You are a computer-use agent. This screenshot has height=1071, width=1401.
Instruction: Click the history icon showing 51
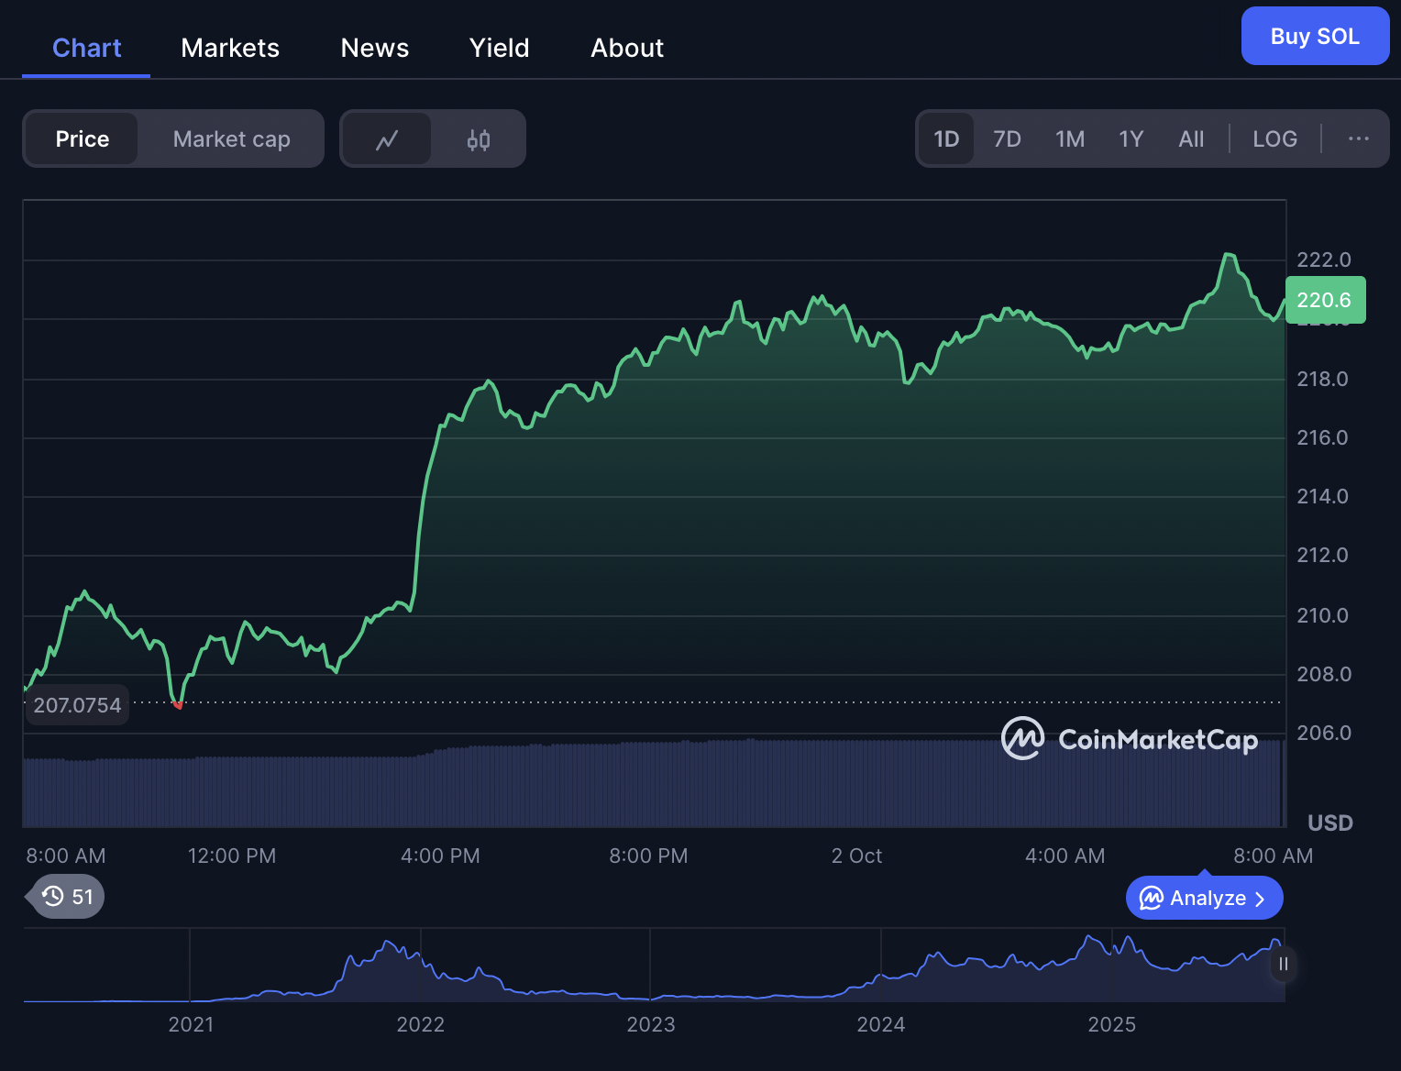coord(67,896)
